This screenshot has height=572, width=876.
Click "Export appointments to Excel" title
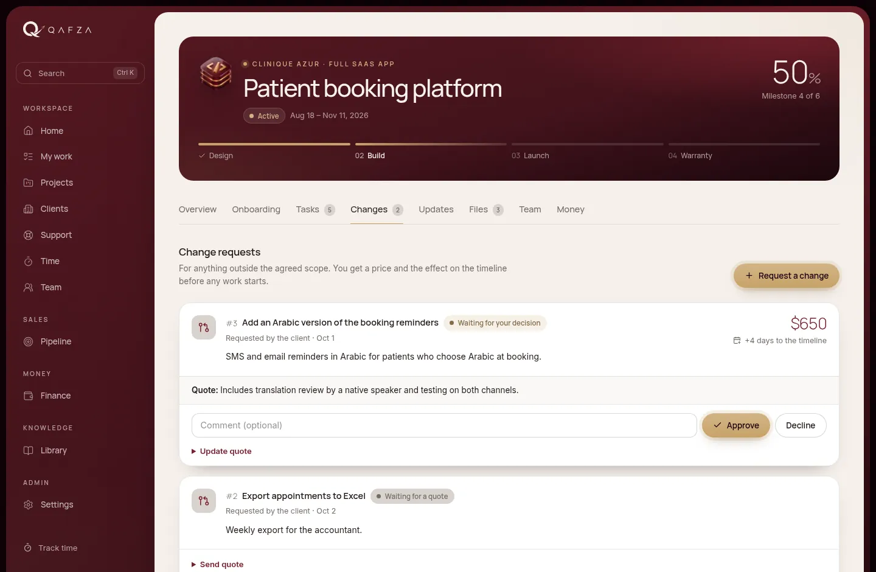[304, 496]
